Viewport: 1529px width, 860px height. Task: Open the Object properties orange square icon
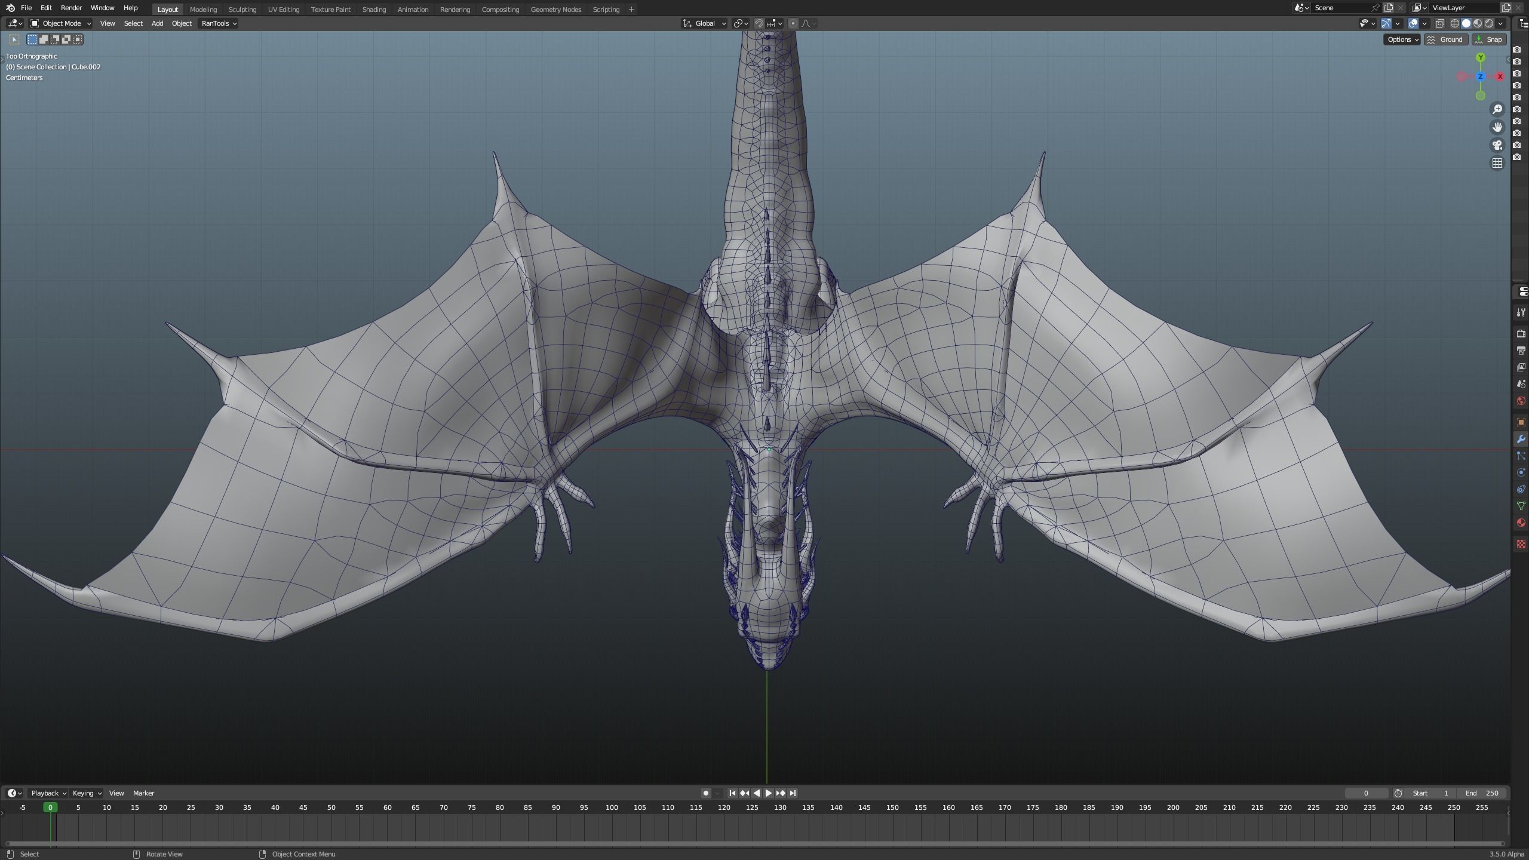point(1521,422)
